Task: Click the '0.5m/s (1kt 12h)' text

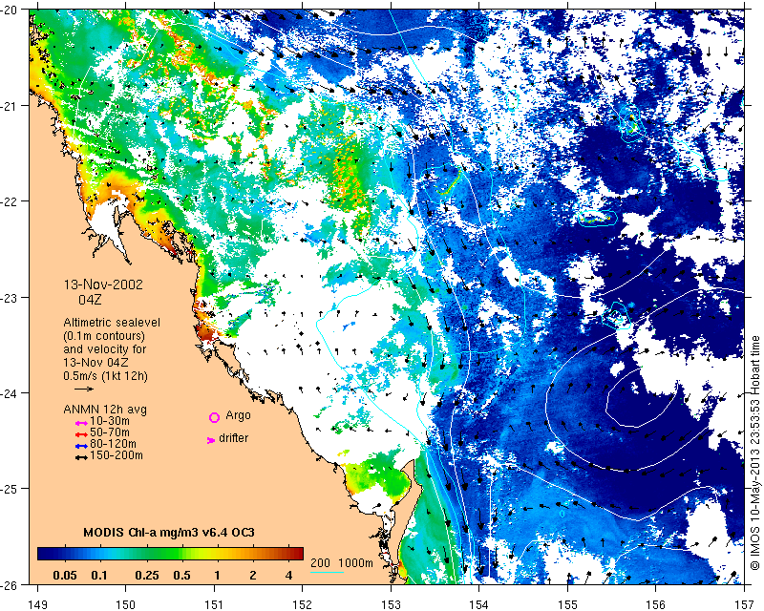Action: pyautogui.click(x=105, y=376)
